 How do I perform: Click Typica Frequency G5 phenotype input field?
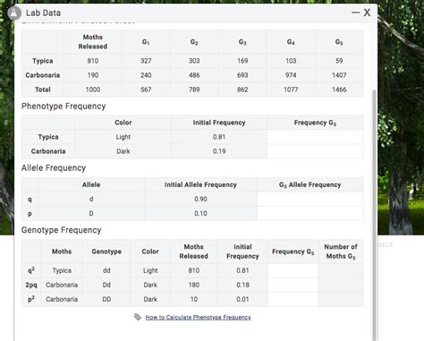315,137
